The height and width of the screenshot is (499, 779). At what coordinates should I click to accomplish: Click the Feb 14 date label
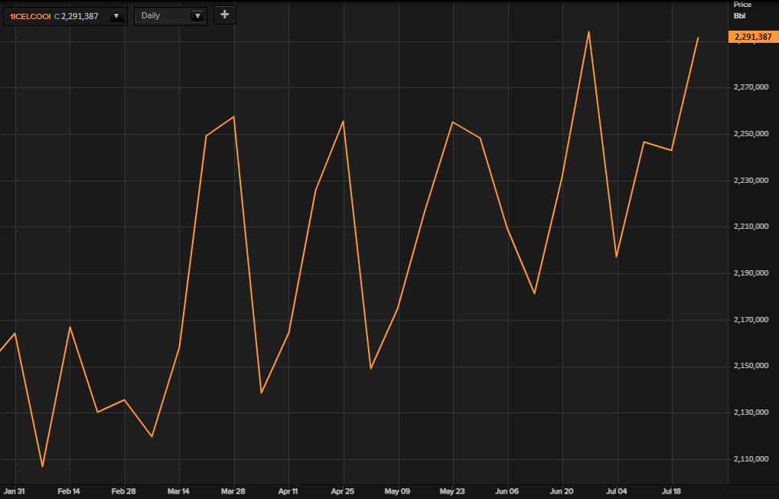[70, 491]
